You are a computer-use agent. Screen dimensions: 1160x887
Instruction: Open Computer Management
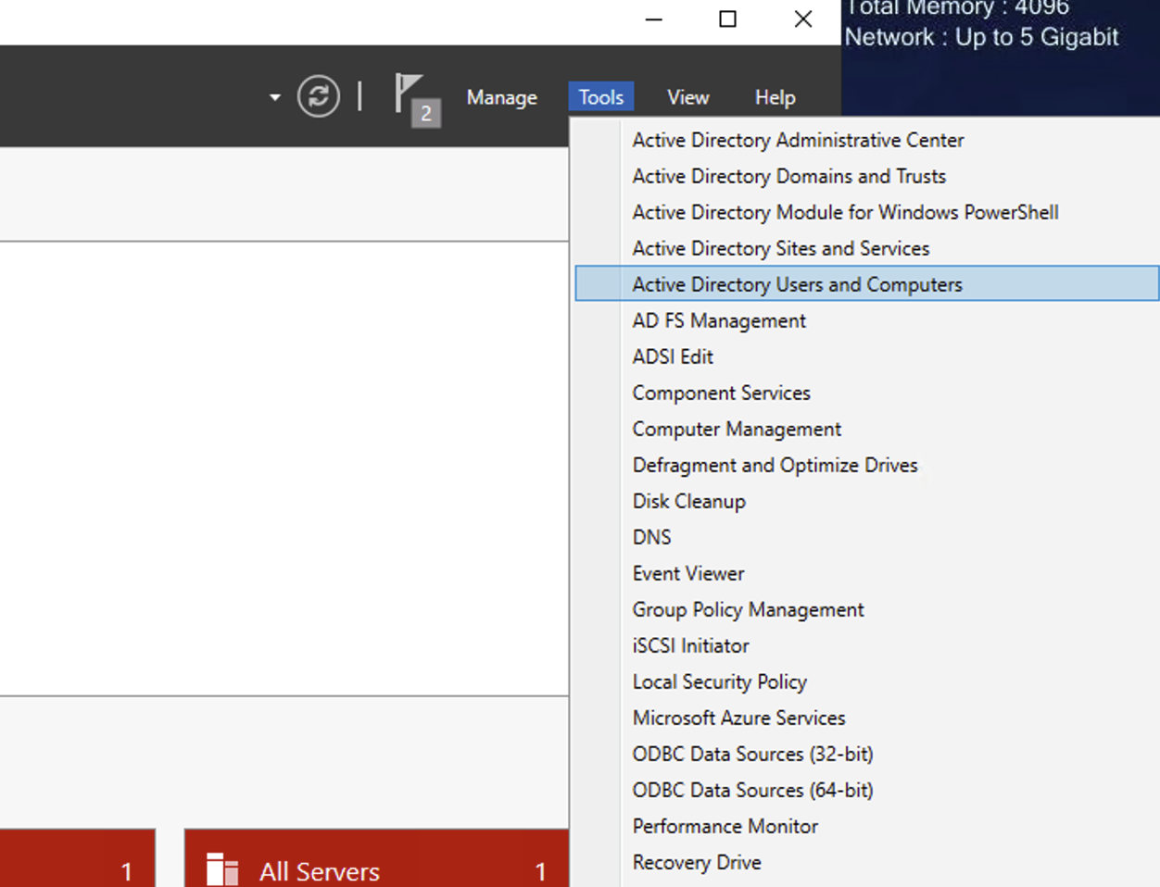coord(867,429)
